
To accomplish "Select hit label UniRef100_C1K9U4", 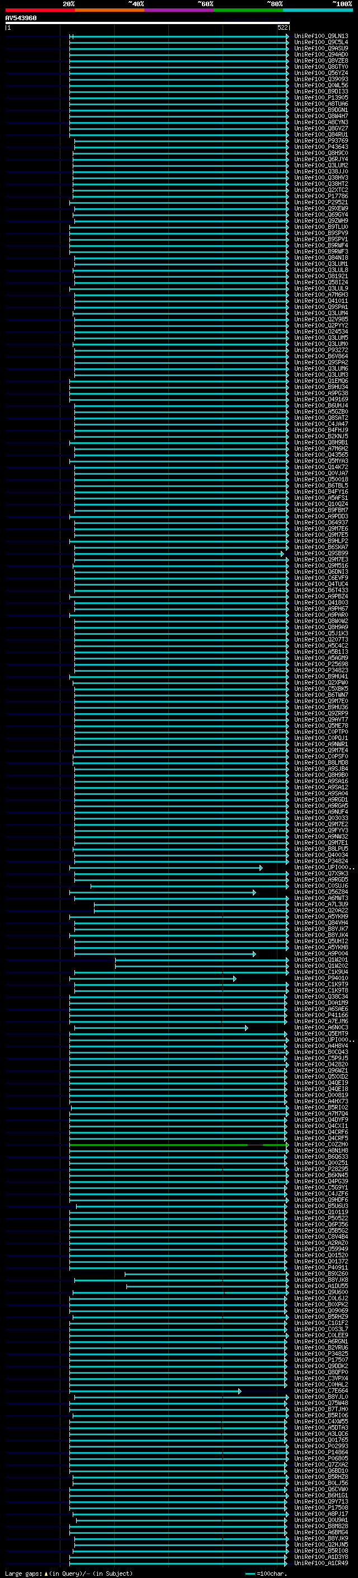I will [x=321, y=972].
